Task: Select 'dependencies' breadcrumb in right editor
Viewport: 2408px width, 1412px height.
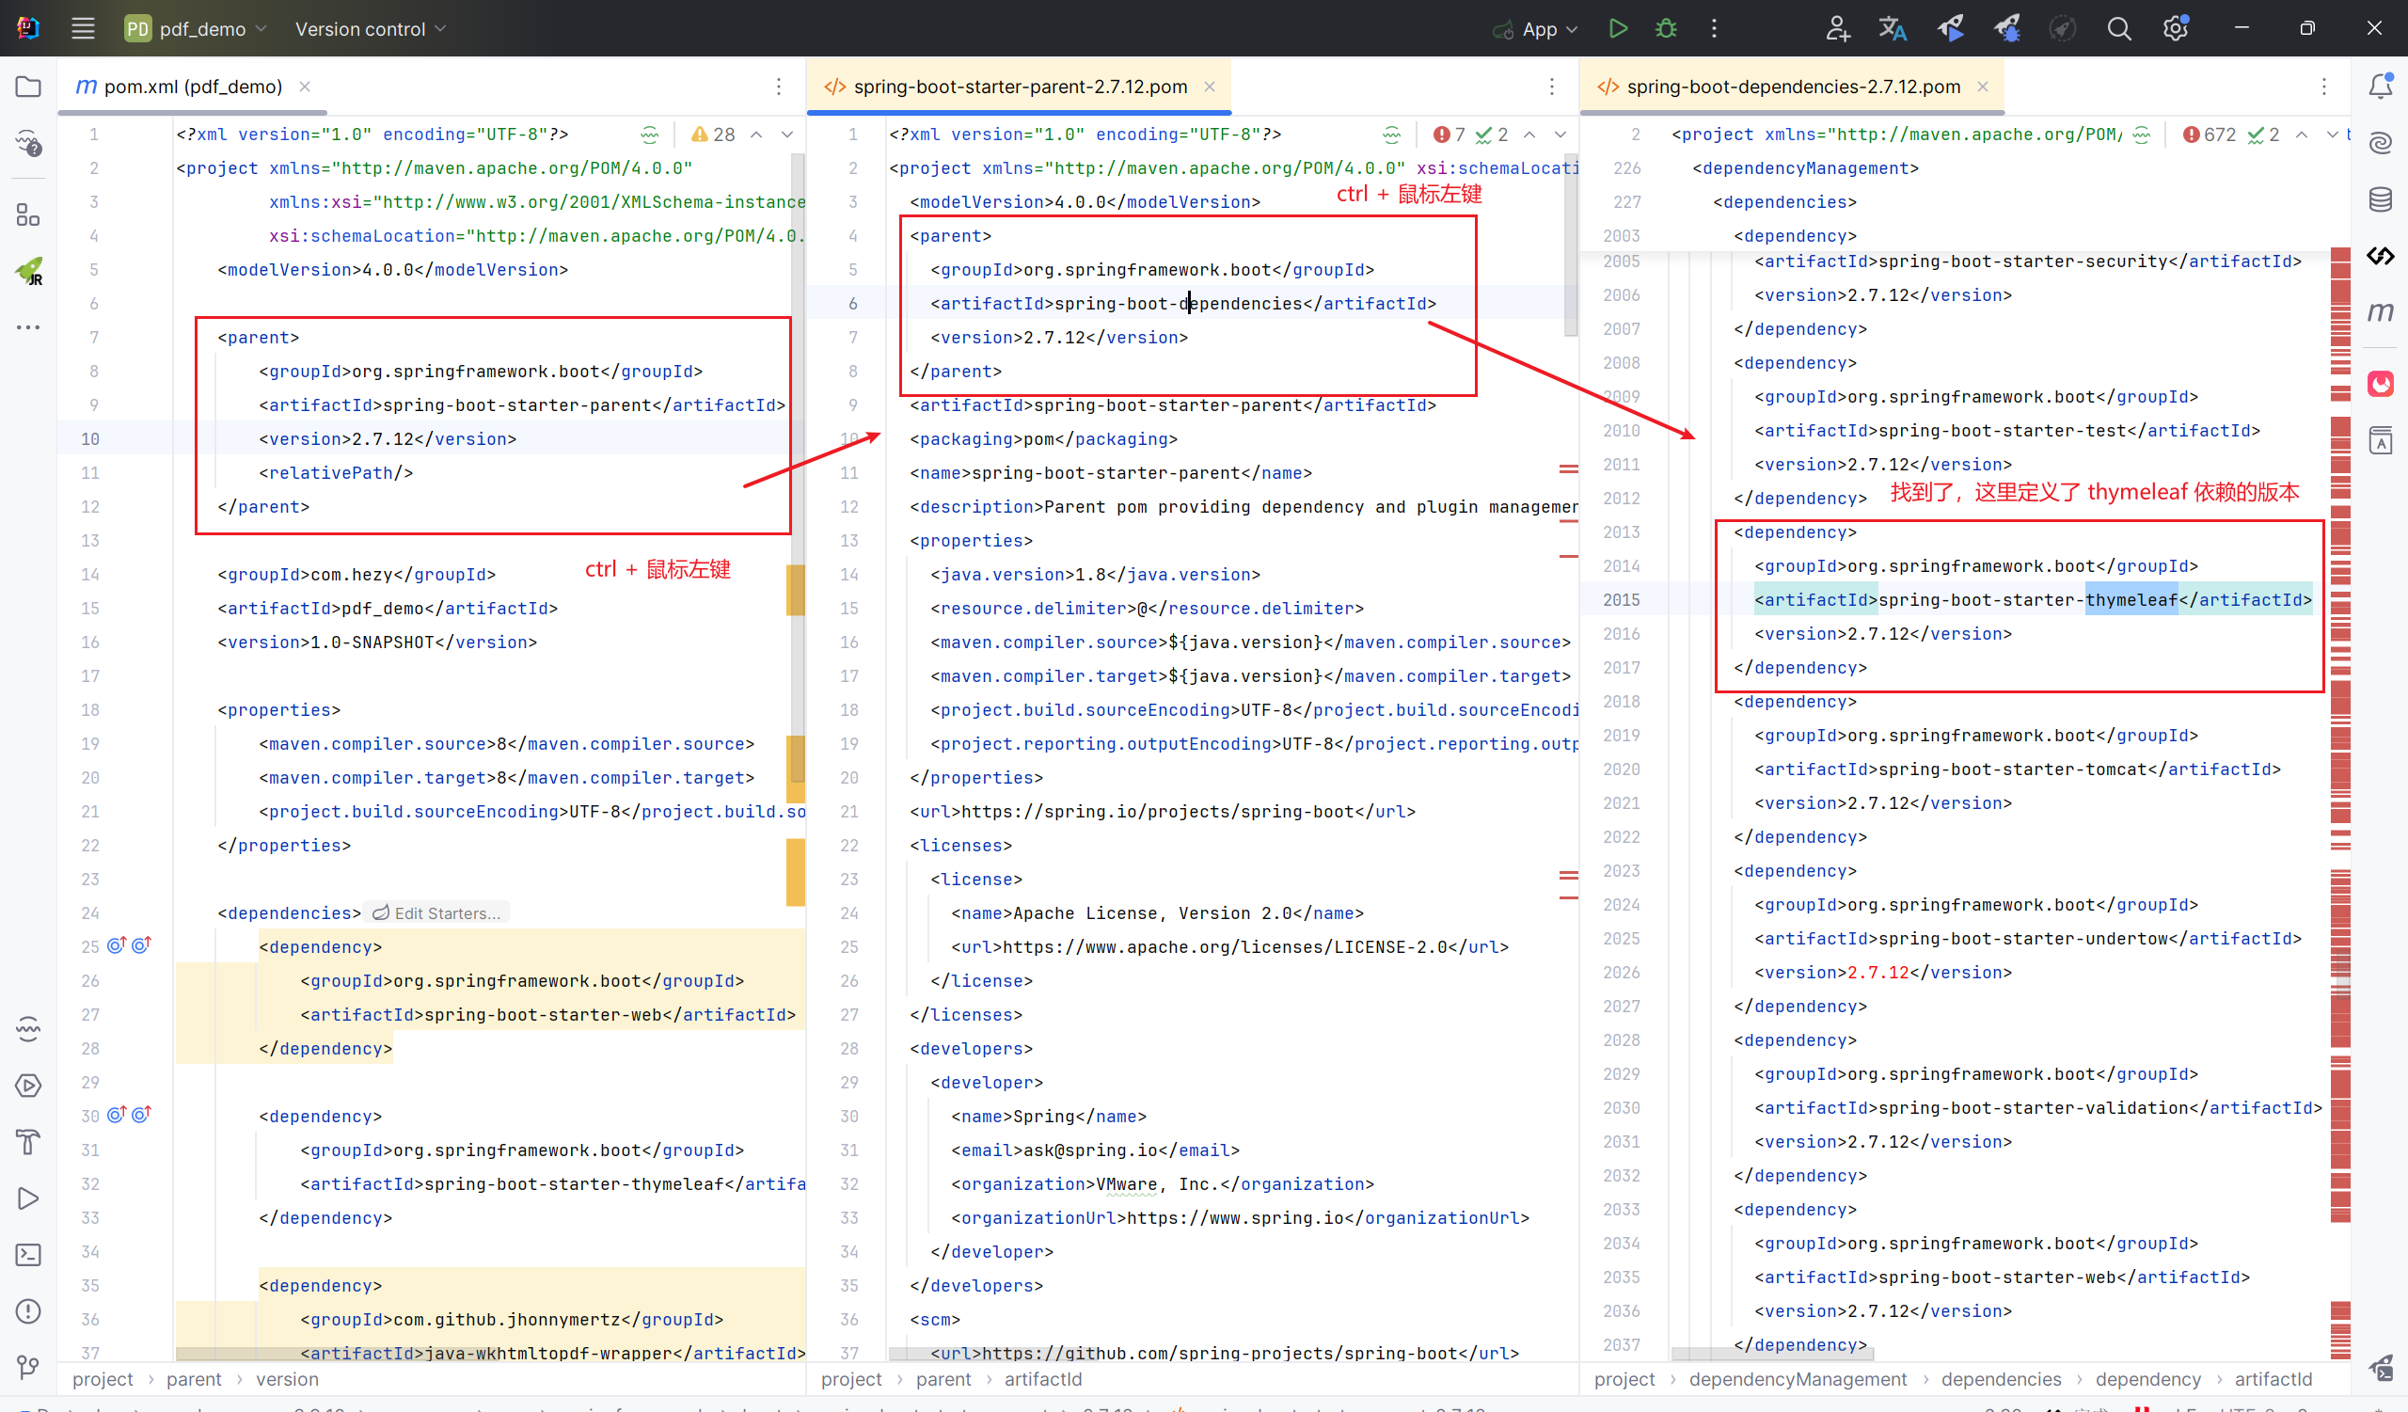Action: [x=2001, y=1379]
